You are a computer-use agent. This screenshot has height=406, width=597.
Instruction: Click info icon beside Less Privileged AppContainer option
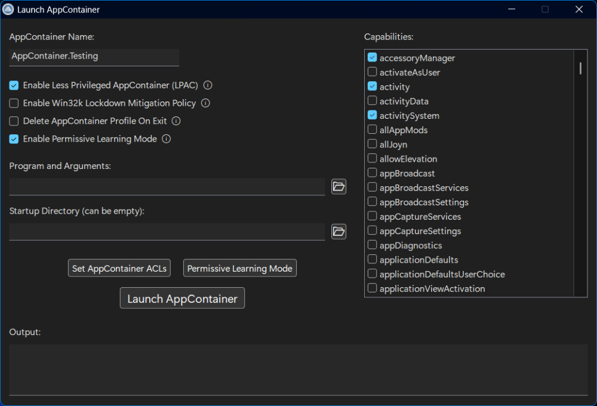point(208,85)
